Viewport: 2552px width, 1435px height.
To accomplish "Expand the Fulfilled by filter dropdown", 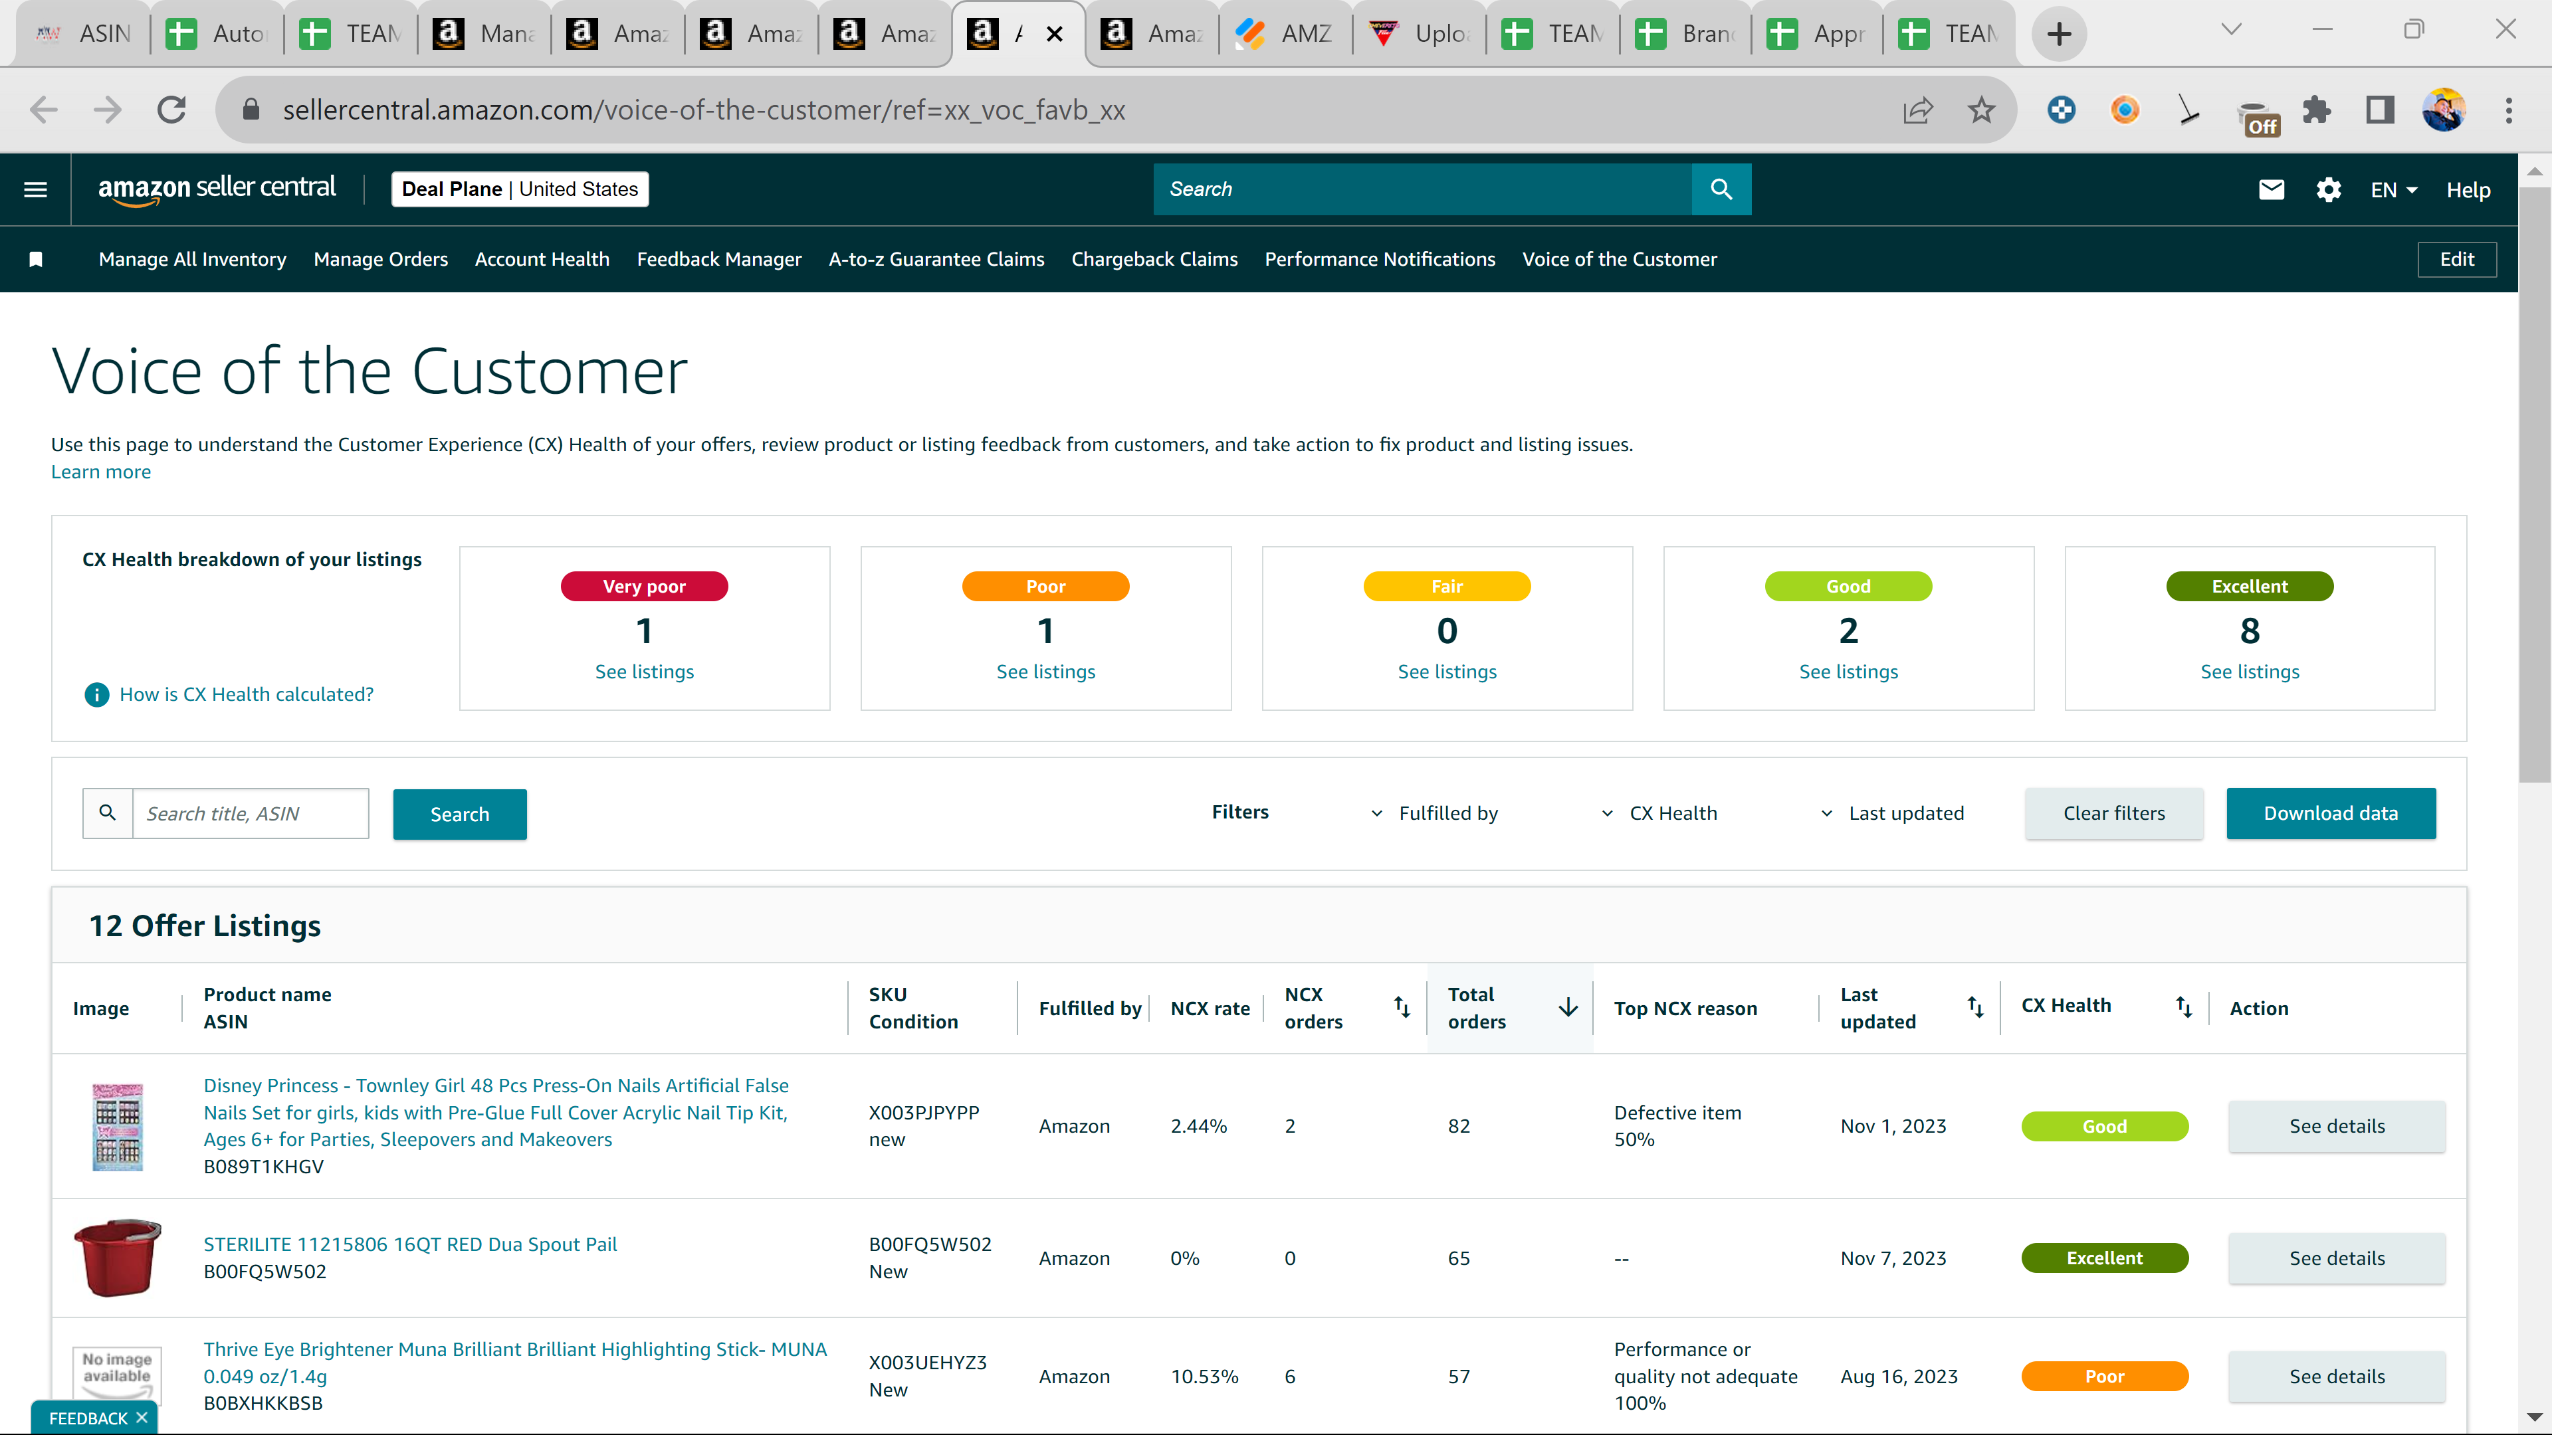I will click(x=1434, y=813).
